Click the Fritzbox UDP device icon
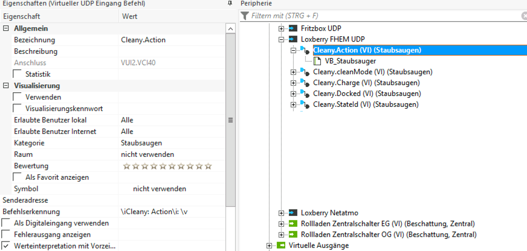The image size is (527, 251). (293, 28)
